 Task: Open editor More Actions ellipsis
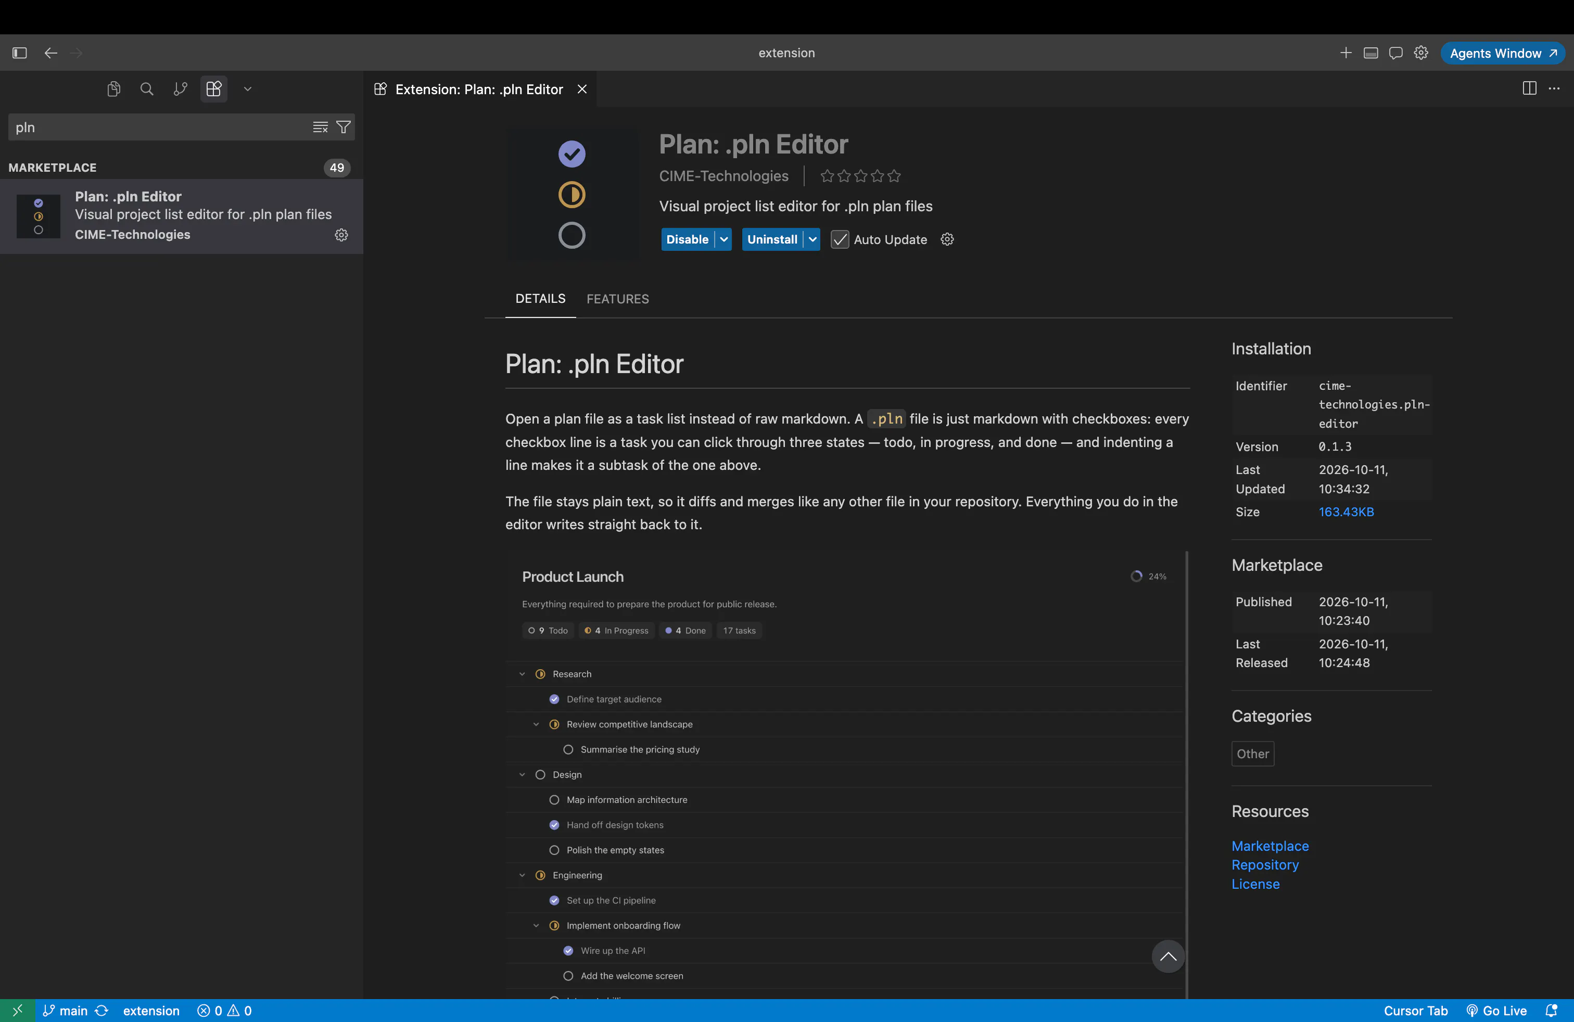tap(1554, 88)
